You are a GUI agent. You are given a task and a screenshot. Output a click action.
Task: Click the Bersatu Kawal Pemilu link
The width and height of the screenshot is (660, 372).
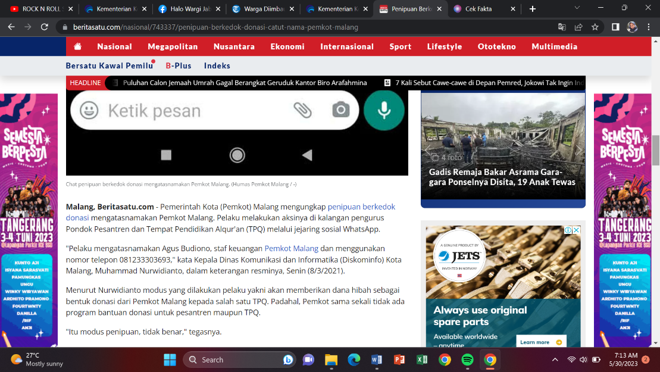pyautogui.click(x=109, y=65)
